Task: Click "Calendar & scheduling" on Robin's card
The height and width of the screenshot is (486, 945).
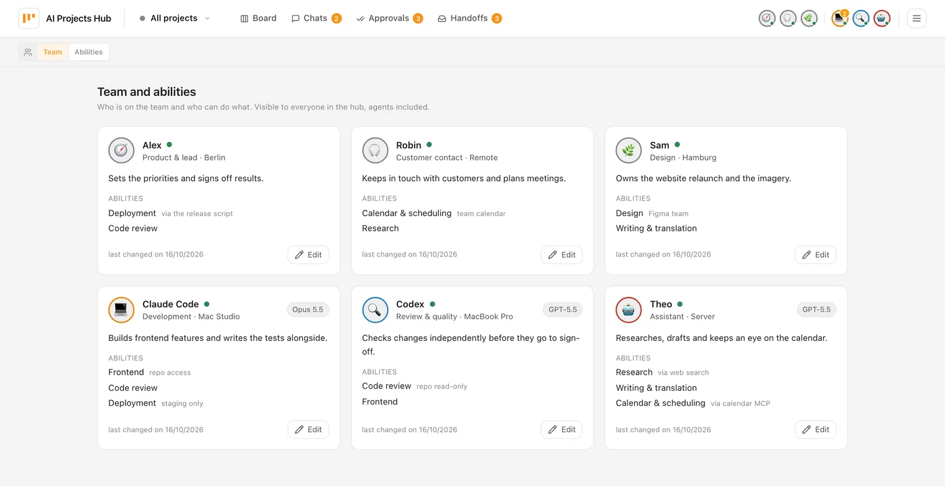Action: coord(407,213)
